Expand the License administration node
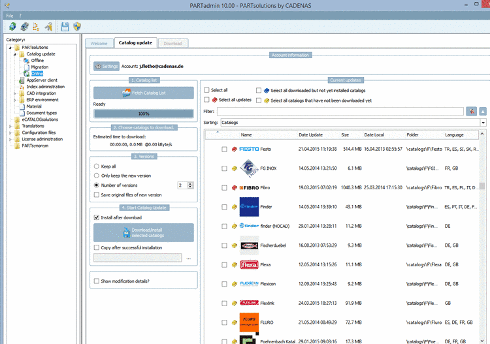This screenshot has width=490, height=344. (10, 139)
